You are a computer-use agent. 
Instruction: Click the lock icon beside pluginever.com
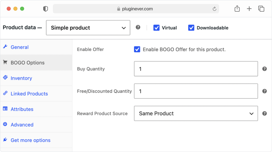pyautogui.click(x=119, y=9)
